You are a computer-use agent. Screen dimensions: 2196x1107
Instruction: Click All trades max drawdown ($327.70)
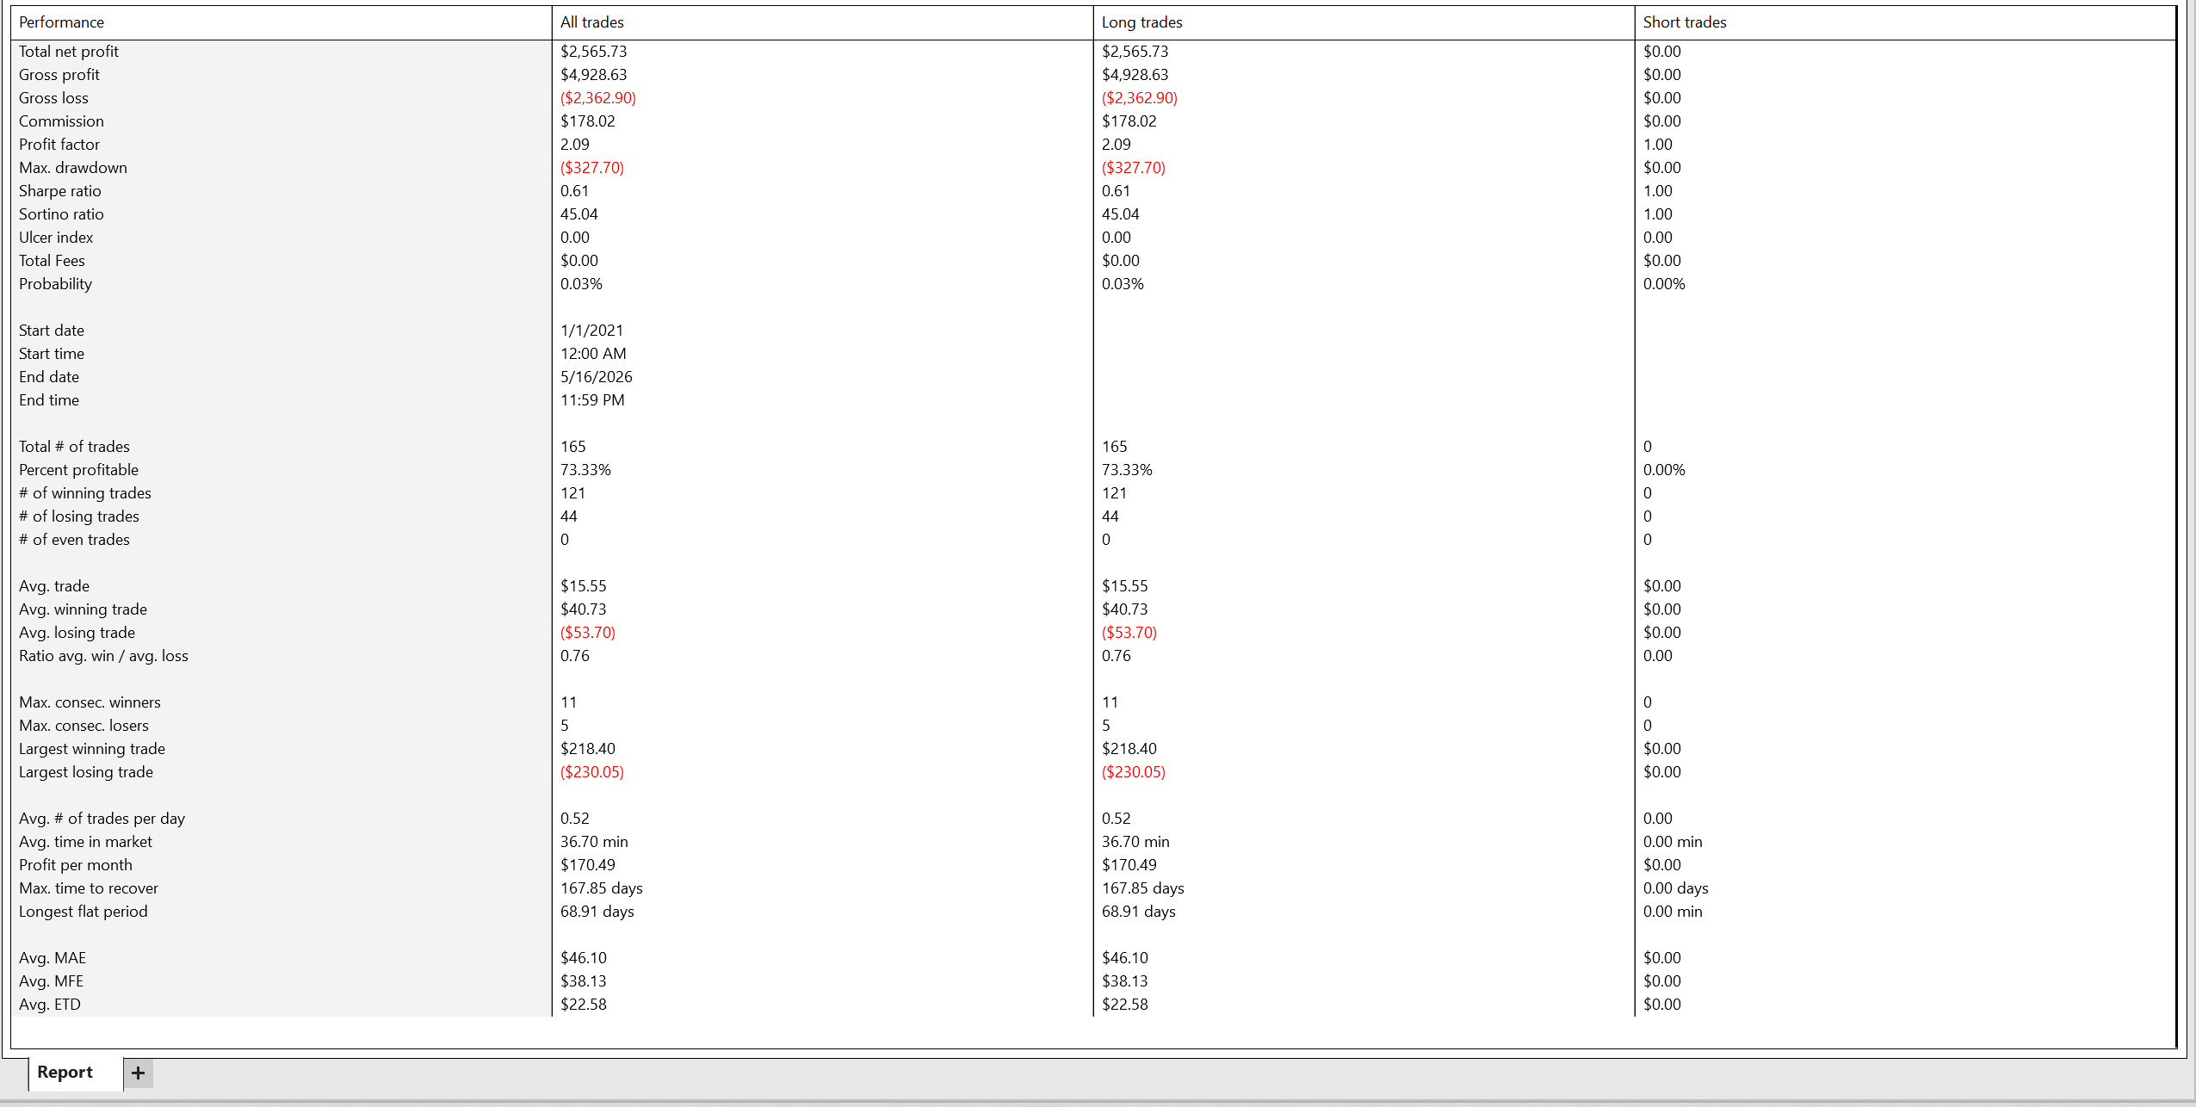[x=592, y=168]
